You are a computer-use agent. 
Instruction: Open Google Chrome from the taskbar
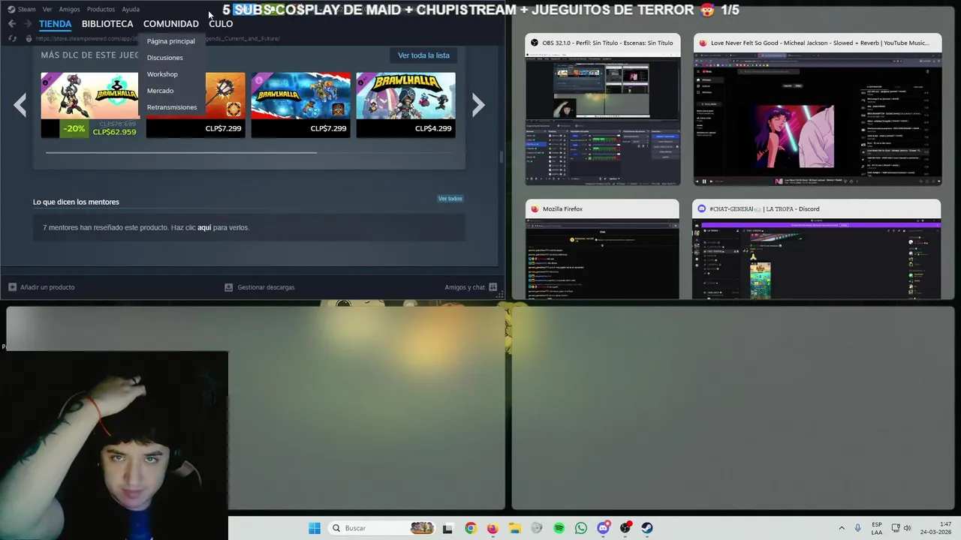point(470,528)
